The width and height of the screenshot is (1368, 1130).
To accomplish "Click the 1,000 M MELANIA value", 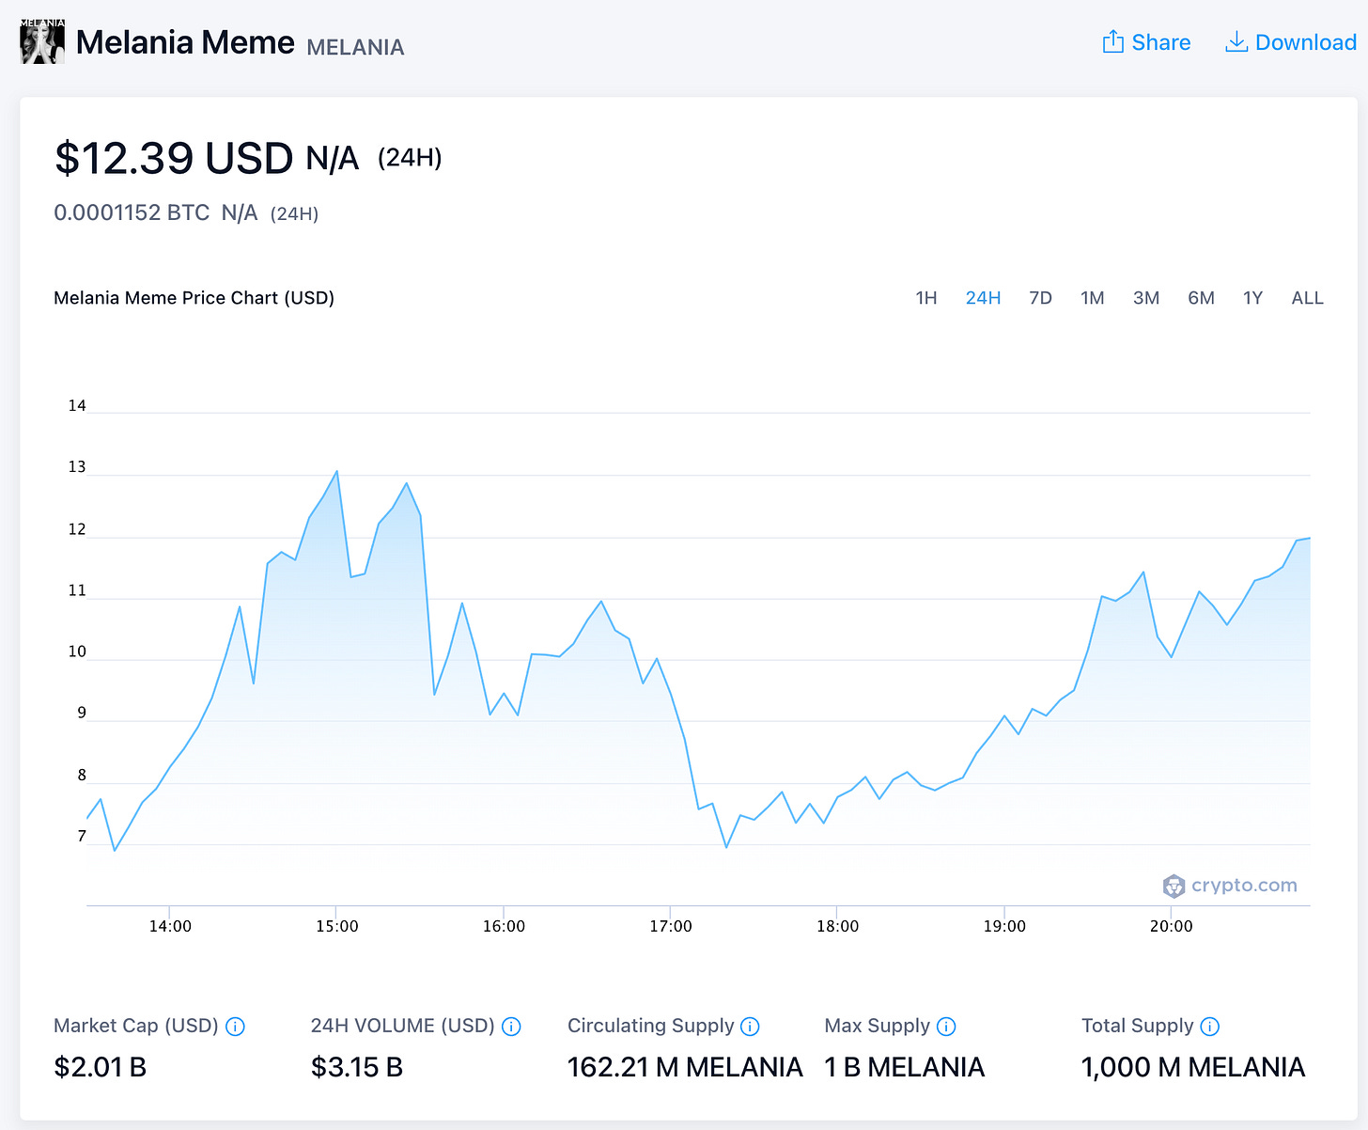I will coord(1193,1067).
